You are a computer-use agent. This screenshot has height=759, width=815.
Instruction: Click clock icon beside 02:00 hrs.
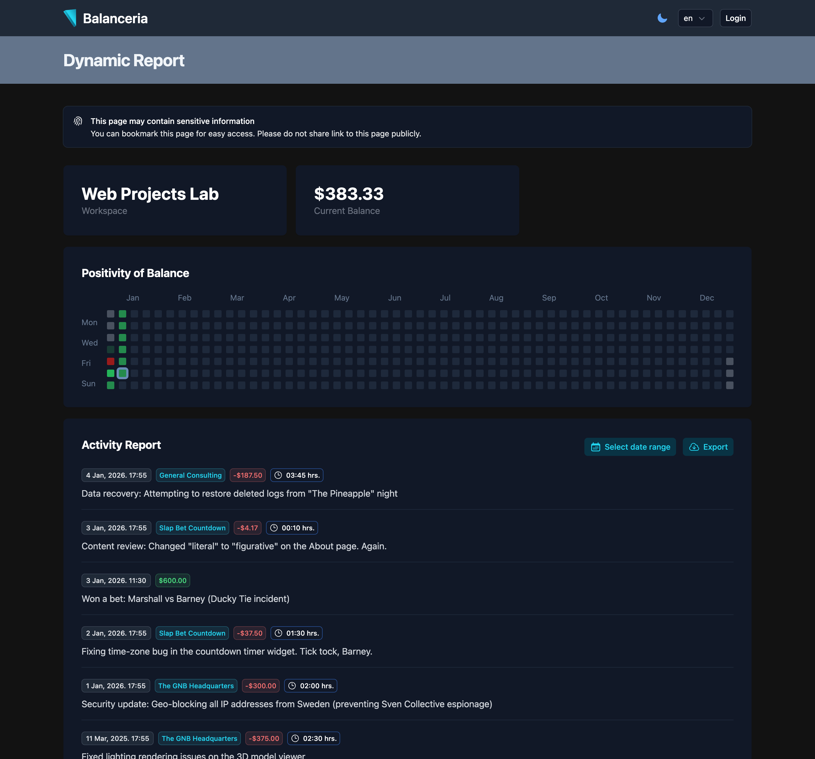[292, 686]
